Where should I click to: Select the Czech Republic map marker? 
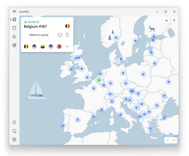(126, 83)
